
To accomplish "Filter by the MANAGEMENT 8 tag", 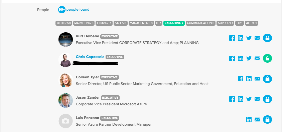I will [141, 23].
